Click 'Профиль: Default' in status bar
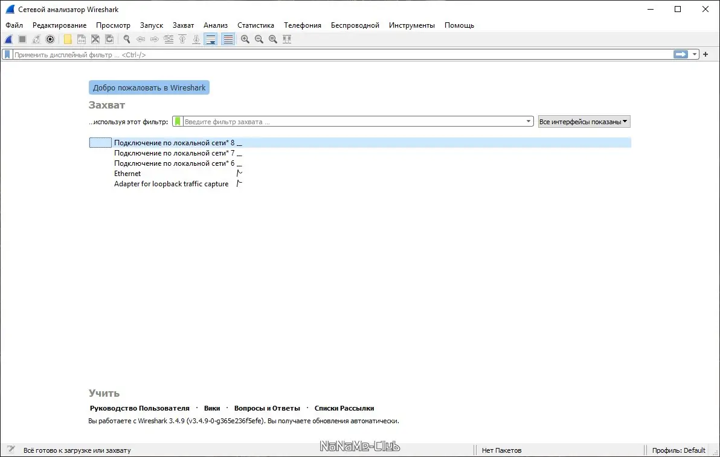Screen dimensions: 720x457 click(x=679, y=450)
